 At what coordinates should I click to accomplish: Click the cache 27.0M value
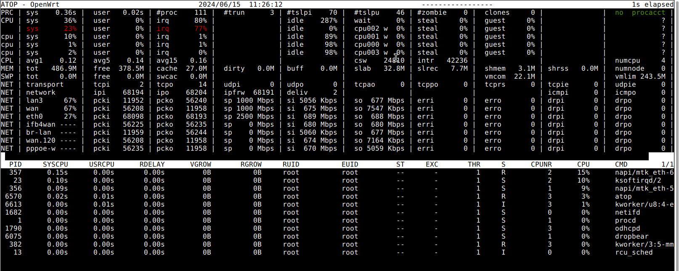182,69
